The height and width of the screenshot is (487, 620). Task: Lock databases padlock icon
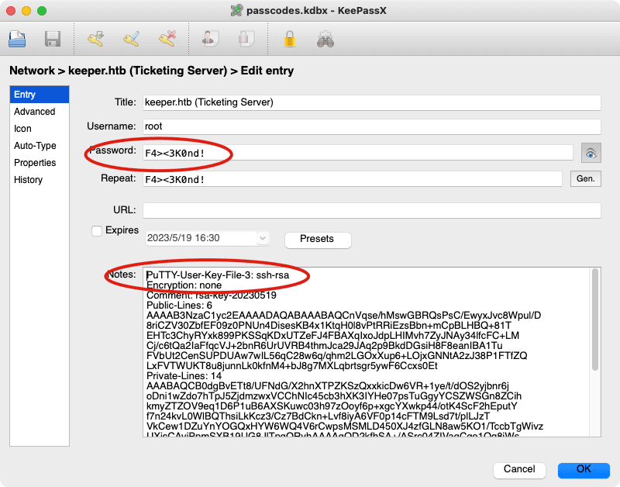coord(290,40)
